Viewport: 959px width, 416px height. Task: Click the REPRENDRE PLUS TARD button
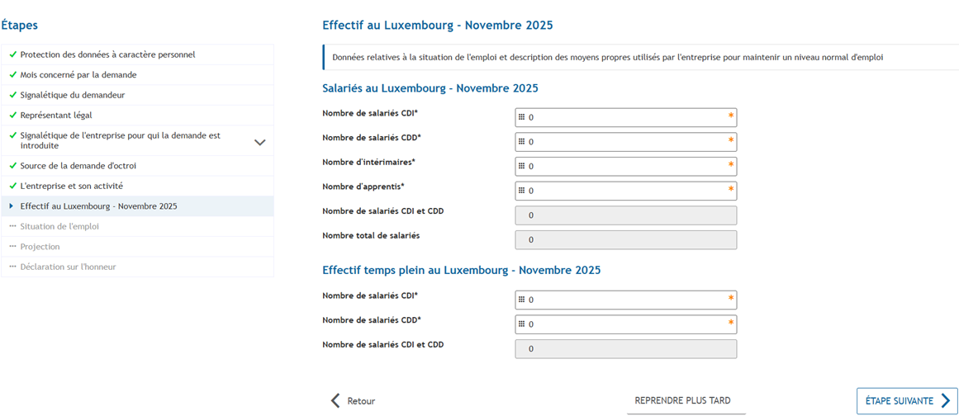pos(682,401)
